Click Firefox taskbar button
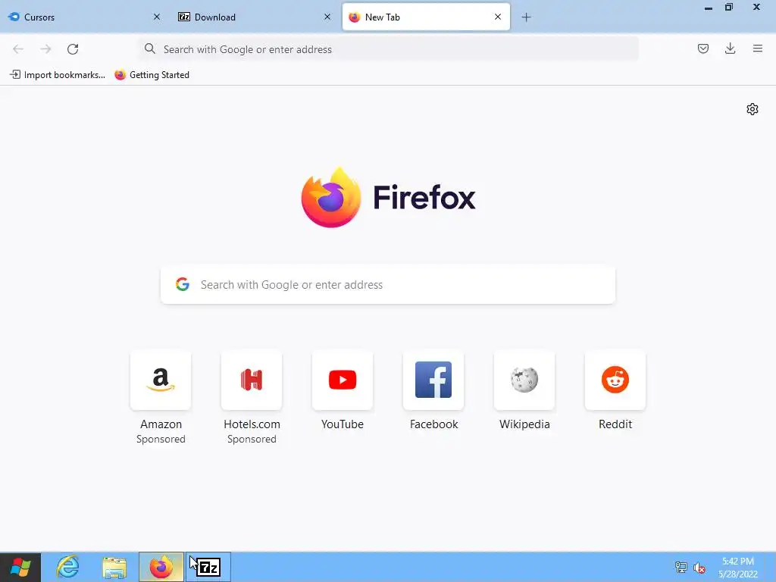The image size is (776, 582). 161,567
